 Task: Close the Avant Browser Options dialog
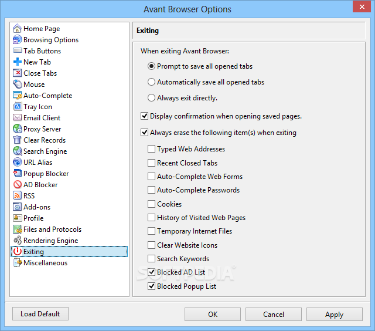pyautogui.click(x=362, y=6)
